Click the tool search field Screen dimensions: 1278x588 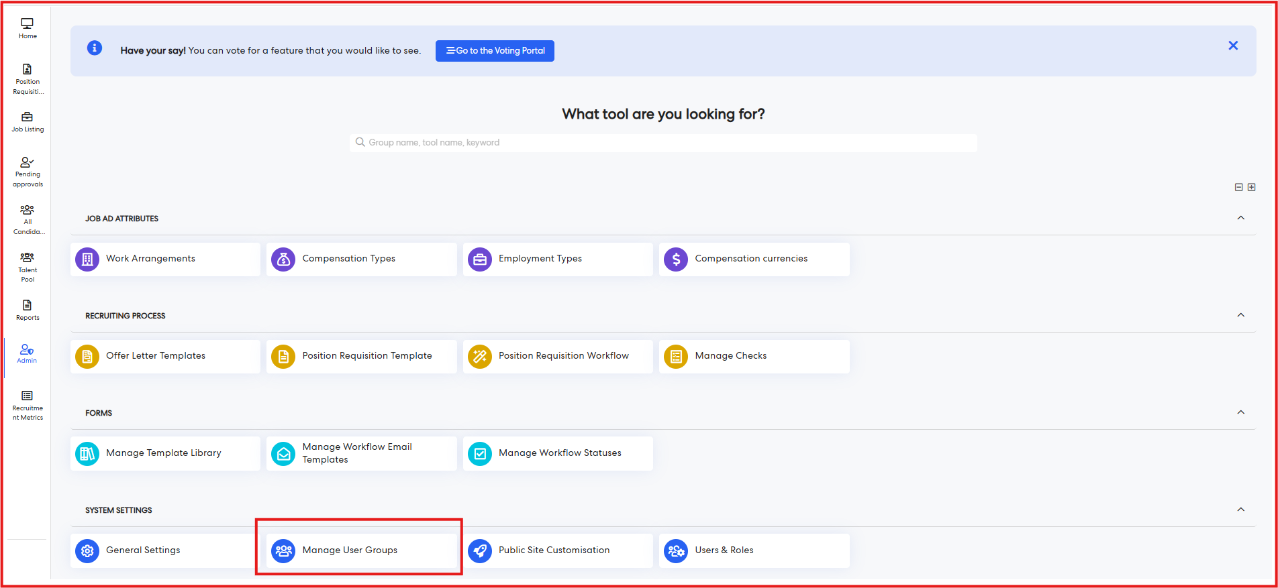point(662,143)
